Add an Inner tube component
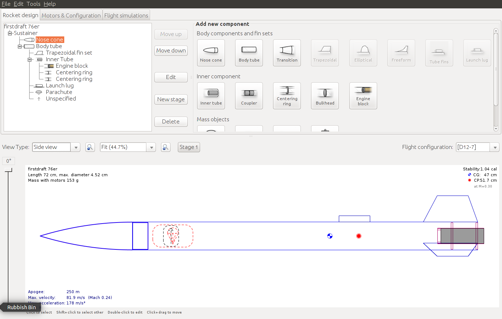The width and height of the screenshot is (502, 319). (211, 96)
